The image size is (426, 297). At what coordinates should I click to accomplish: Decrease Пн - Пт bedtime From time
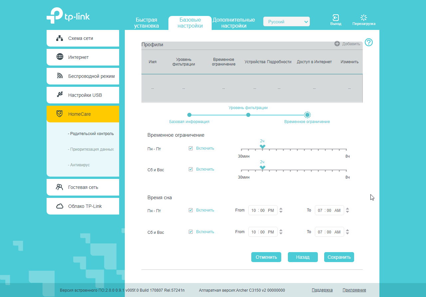[x=281, y=212]
